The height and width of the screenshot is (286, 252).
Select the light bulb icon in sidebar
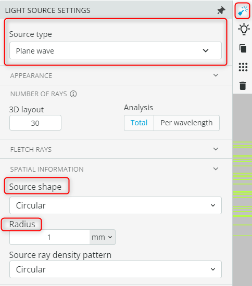[x=244, y=29]
